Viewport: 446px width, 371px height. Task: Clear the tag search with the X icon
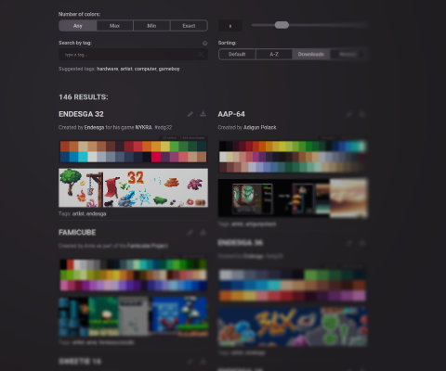201,55
